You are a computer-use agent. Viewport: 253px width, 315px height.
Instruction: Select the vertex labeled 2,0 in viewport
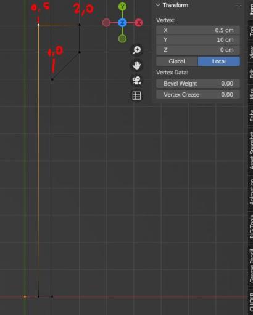80,25
